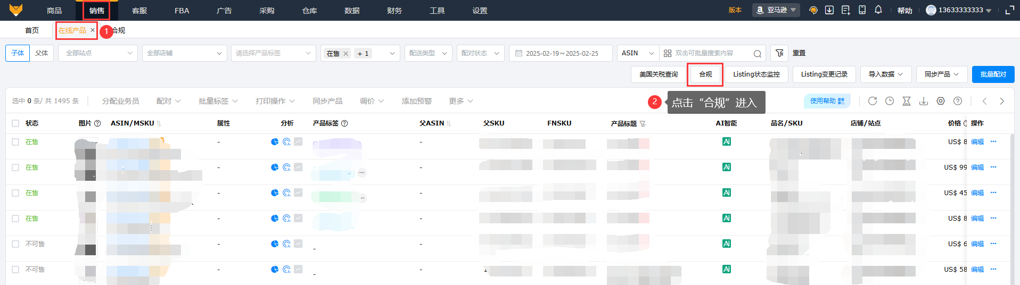Click the search magnifier icon
This screenshot has width=1020, height=285.
tap(758, 54)
